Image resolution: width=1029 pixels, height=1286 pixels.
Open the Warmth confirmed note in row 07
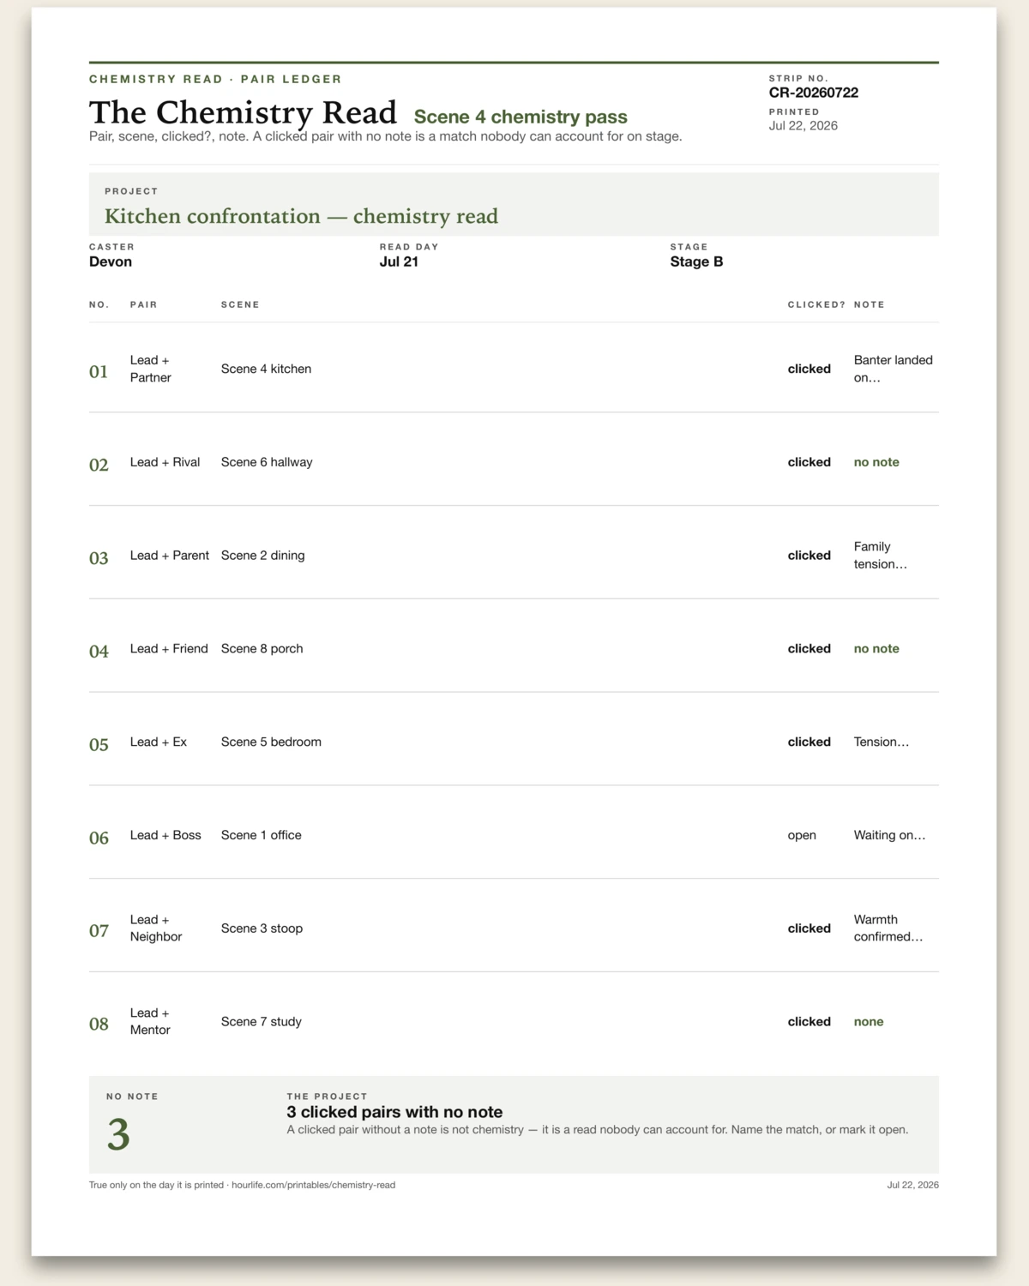pyautogui.click(x=888, y=928)
